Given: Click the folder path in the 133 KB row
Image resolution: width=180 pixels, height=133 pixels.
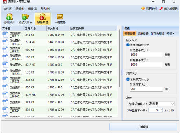Looking at the screenshot, I should [x=91, y=72].
